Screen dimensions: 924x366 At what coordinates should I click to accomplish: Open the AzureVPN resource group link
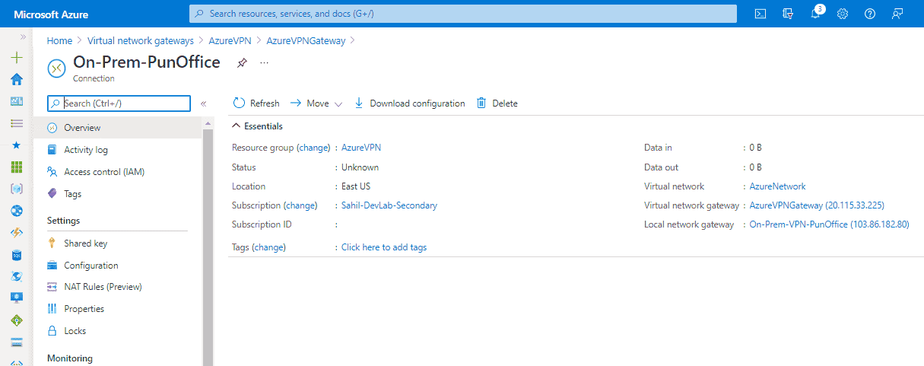(361, 148)
